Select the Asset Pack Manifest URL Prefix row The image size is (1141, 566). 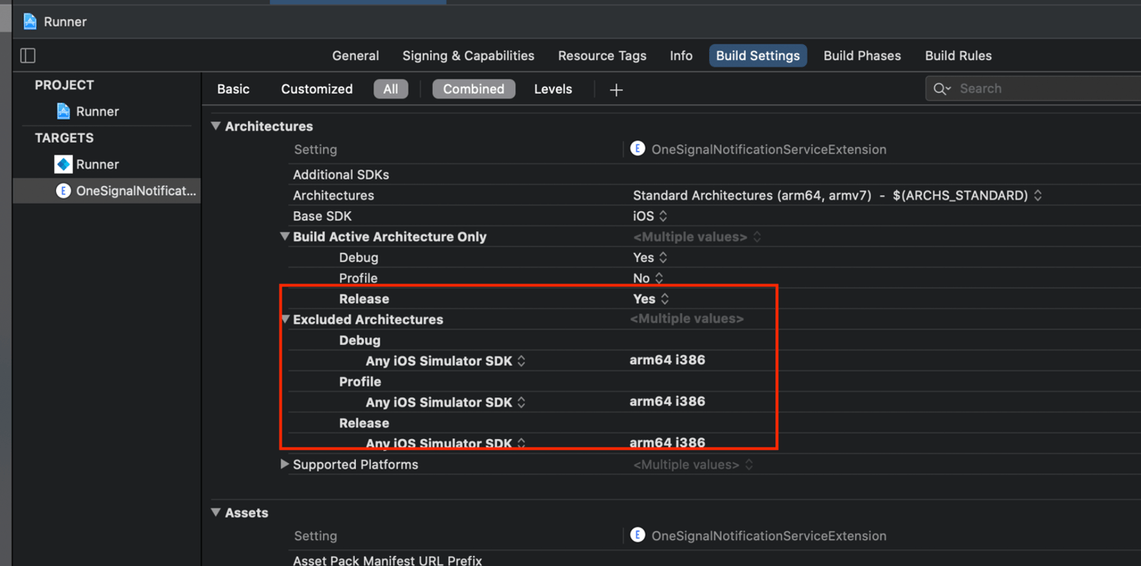coord(388,560)
